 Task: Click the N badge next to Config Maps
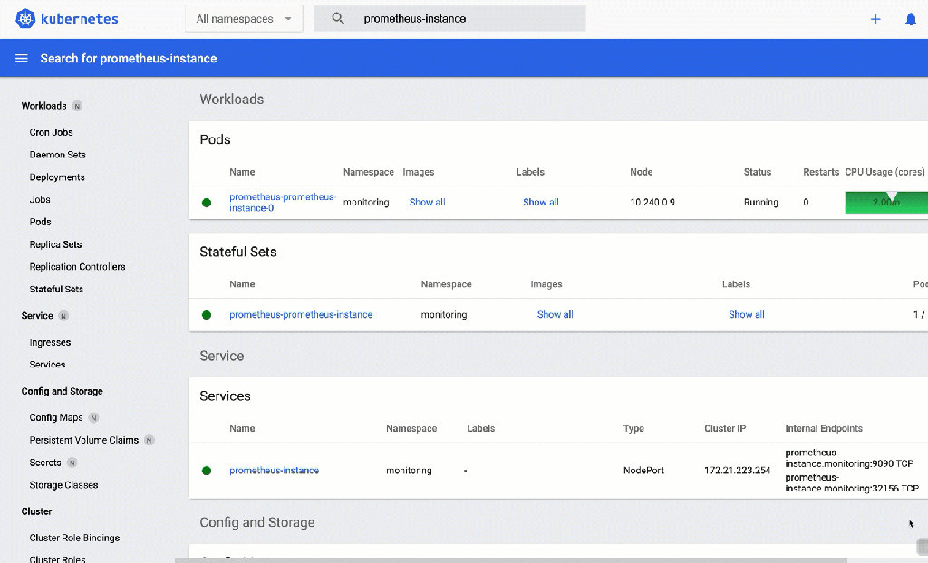pyautogui.click(x=93, y=417)
